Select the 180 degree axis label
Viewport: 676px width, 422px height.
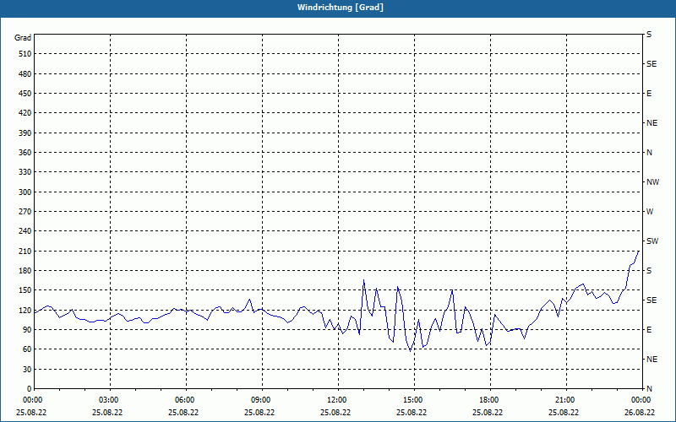(25, 270)
